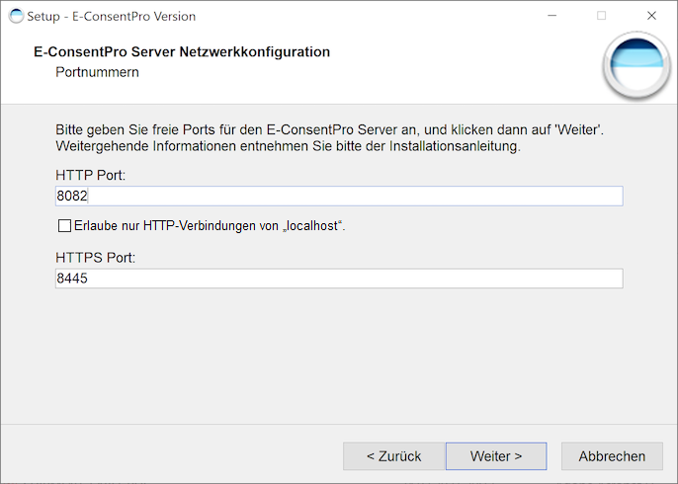678x484 pixels.
Task: Click the instruction text mentioning 'Installationsanleitung'
Action: (329, 138)
